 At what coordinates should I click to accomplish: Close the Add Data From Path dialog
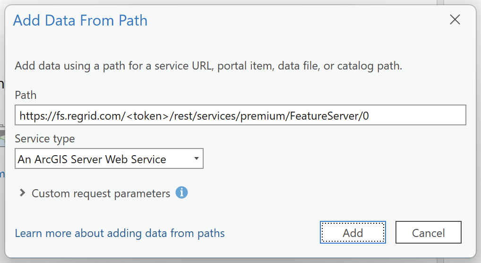455,20
